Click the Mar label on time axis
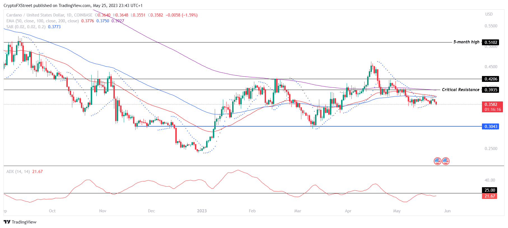This screenshot has height=228, width=508. (297, 211)
